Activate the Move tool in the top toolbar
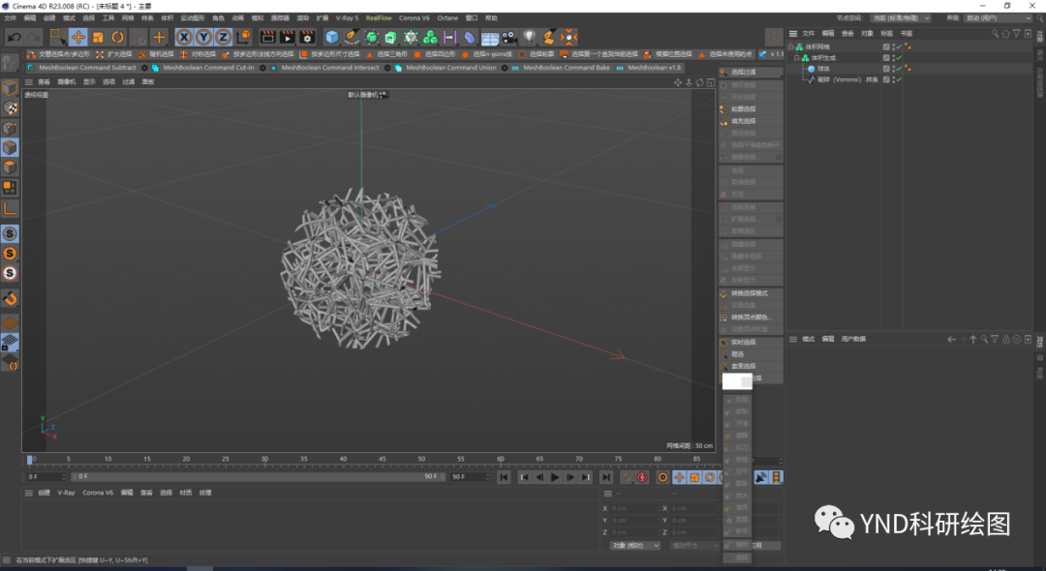This screenshot has width=1046, height=571. coord(78,38)
